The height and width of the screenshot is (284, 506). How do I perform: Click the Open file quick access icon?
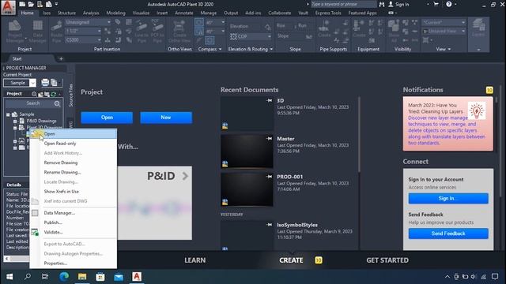(x=31, y=4)
